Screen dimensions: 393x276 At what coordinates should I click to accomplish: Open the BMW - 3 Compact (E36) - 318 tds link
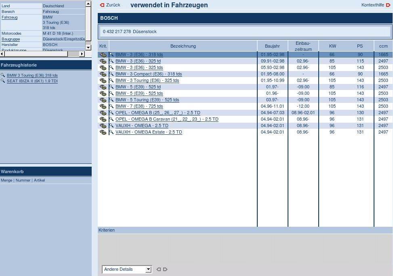pyautogui.click(x=149, y=74)
